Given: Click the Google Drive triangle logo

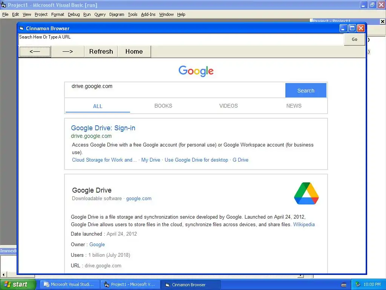Looking at the screenshot, I should [306, 194].
